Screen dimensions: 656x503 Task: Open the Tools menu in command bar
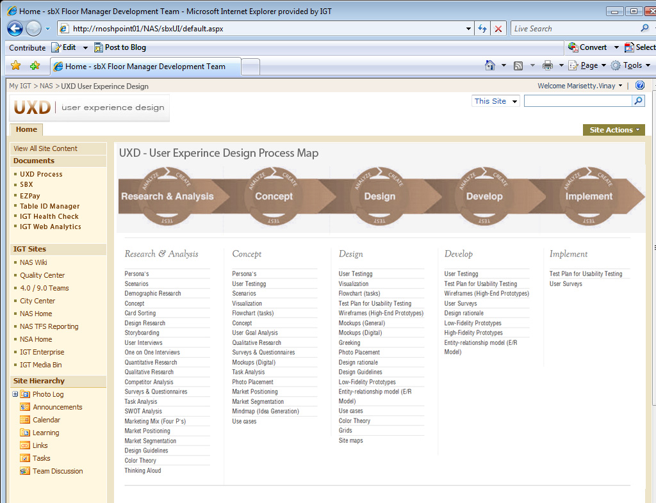click(x=630, y=65)
